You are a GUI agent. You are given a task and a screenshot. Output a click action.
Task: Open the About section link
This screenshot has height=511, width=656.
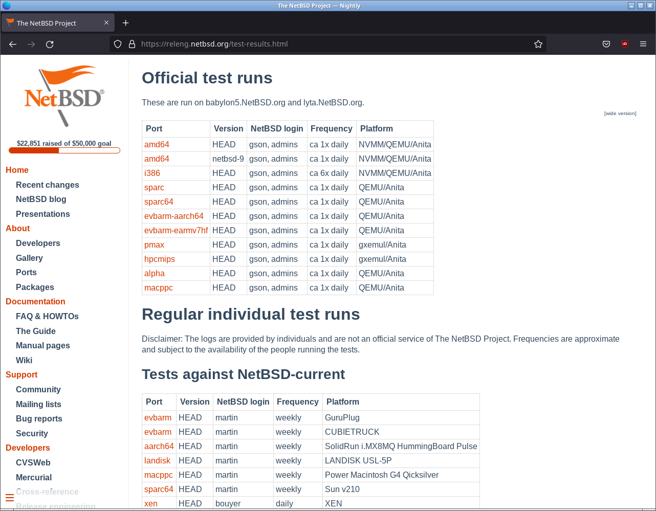(x=18, y=229)
